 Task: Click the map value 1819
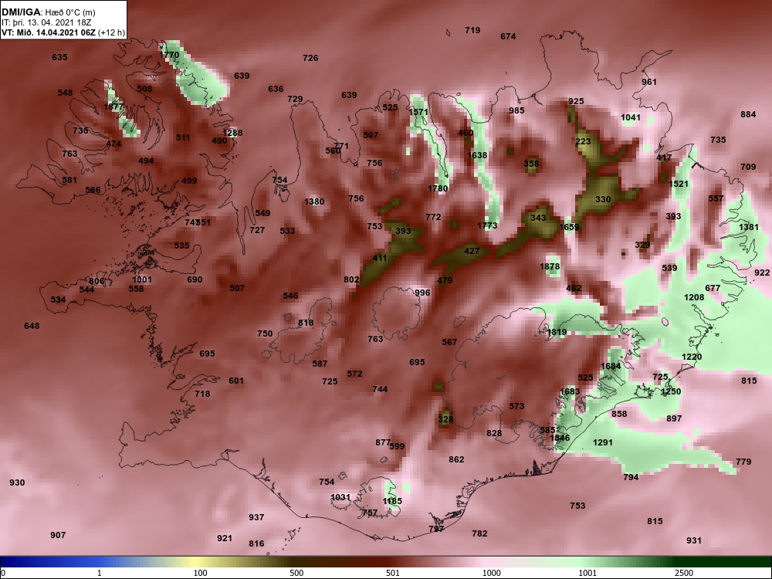tap(557, 332)
